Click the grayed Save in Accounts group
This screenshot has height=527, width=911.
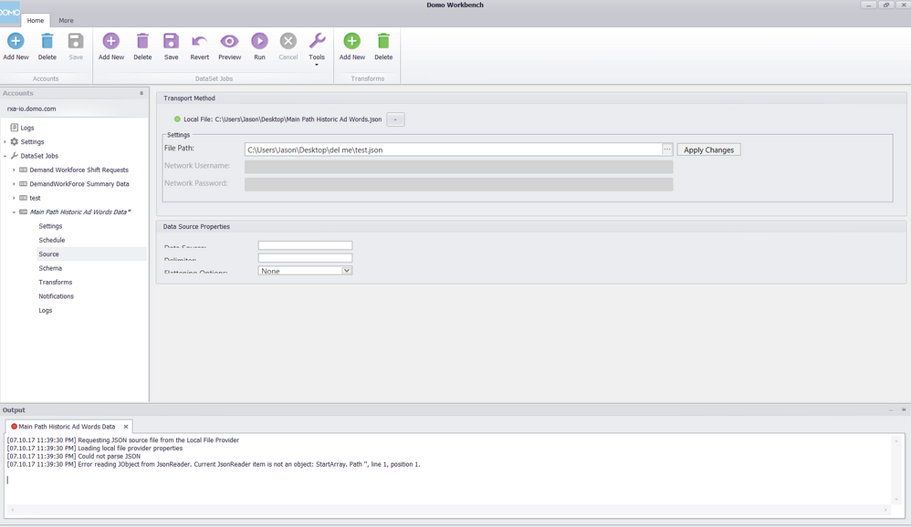point(76,46)
